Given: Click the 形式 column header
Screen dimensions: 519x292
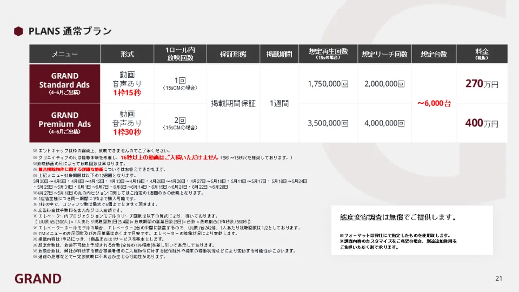Looking at the screenshot, I should coord(127,55).
